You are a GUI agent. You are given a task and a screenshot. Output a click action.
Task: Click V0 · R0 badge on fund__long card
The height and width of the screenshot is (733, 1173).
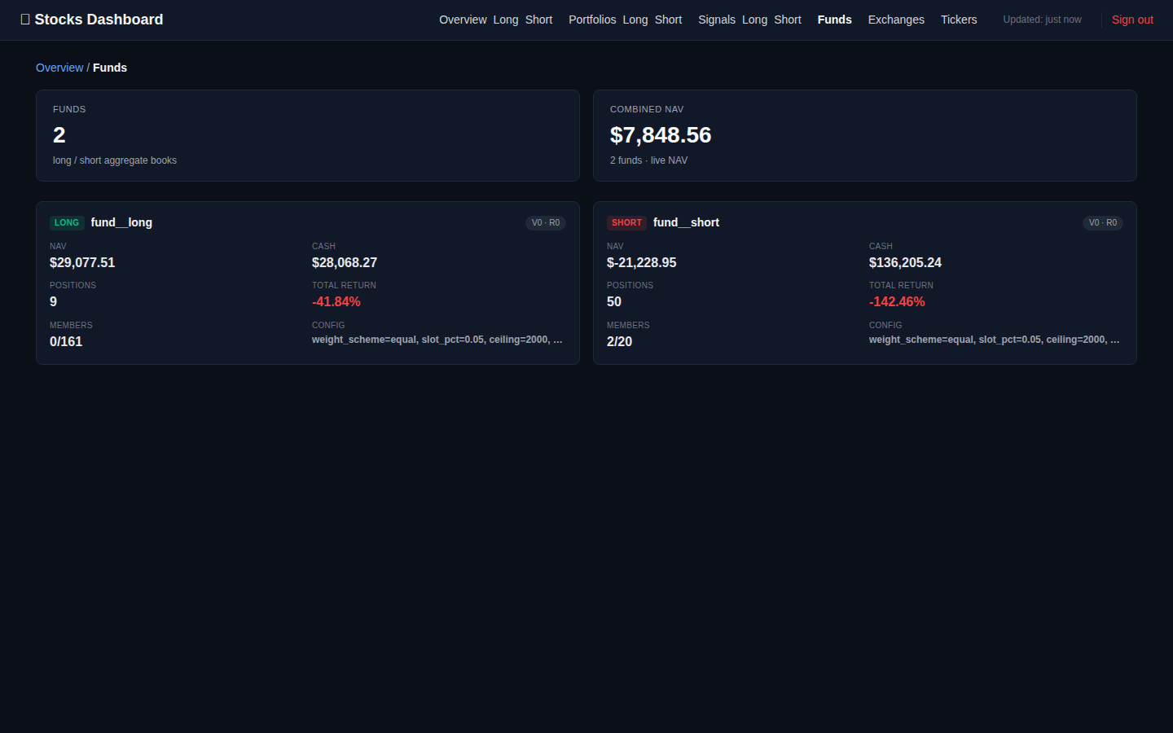point(546,222)
